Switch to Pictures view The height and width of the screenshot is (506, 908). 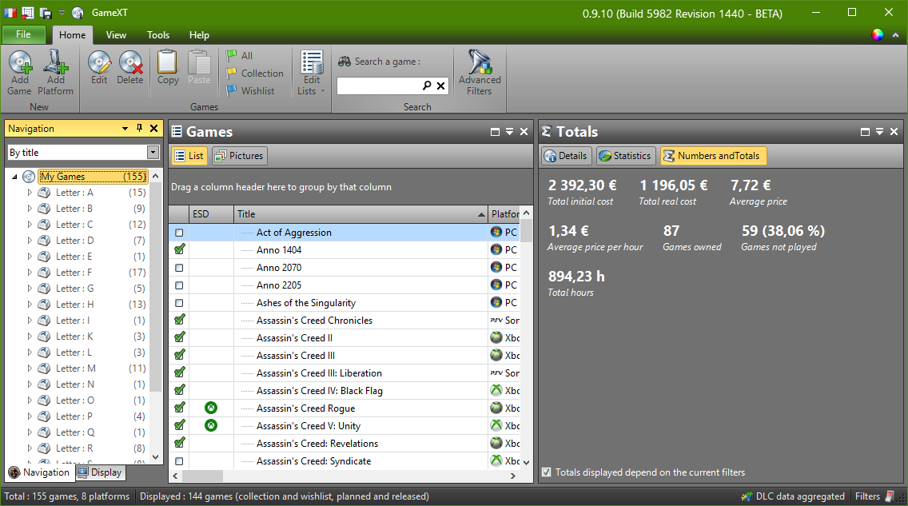[x=239, y=156]
